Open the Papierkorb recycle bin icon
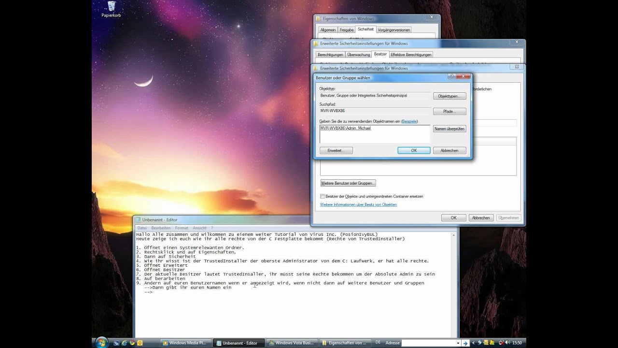 (x=111, y=9)
